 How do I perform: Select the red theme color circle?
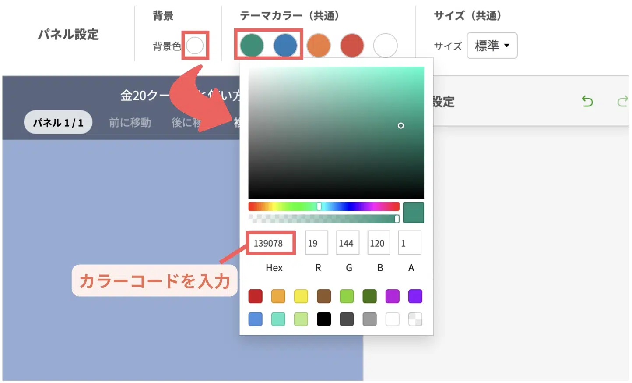352,45
